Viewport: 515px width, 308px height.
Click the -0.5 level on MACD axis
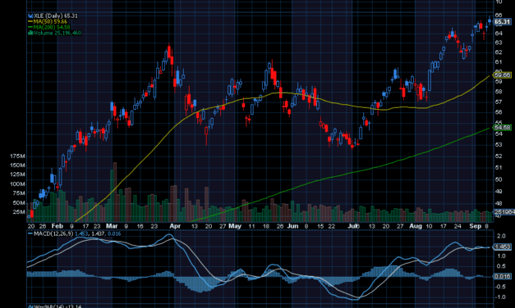point(500,287)
